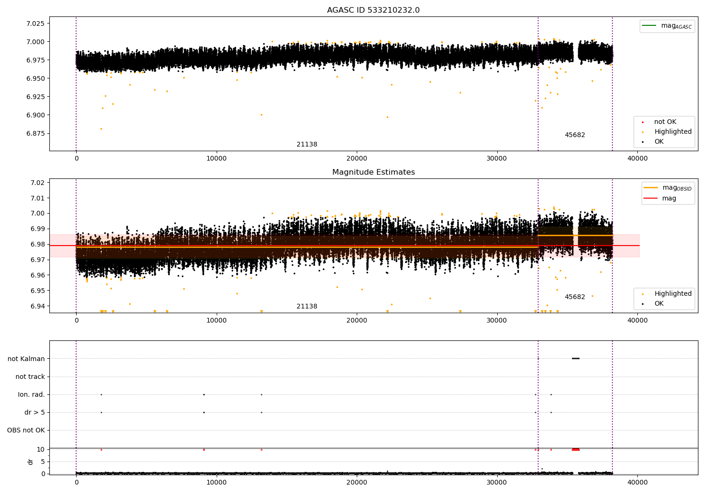Image resolution: width=705 pixels, height=493 pixels.
Task: Click the 21138 annotation in top plot
Action: pos(307,144)
